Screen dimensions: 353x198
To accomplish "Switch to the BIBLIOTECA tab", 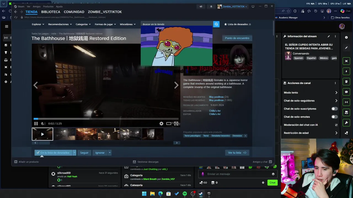I will (x=51, y=12).
